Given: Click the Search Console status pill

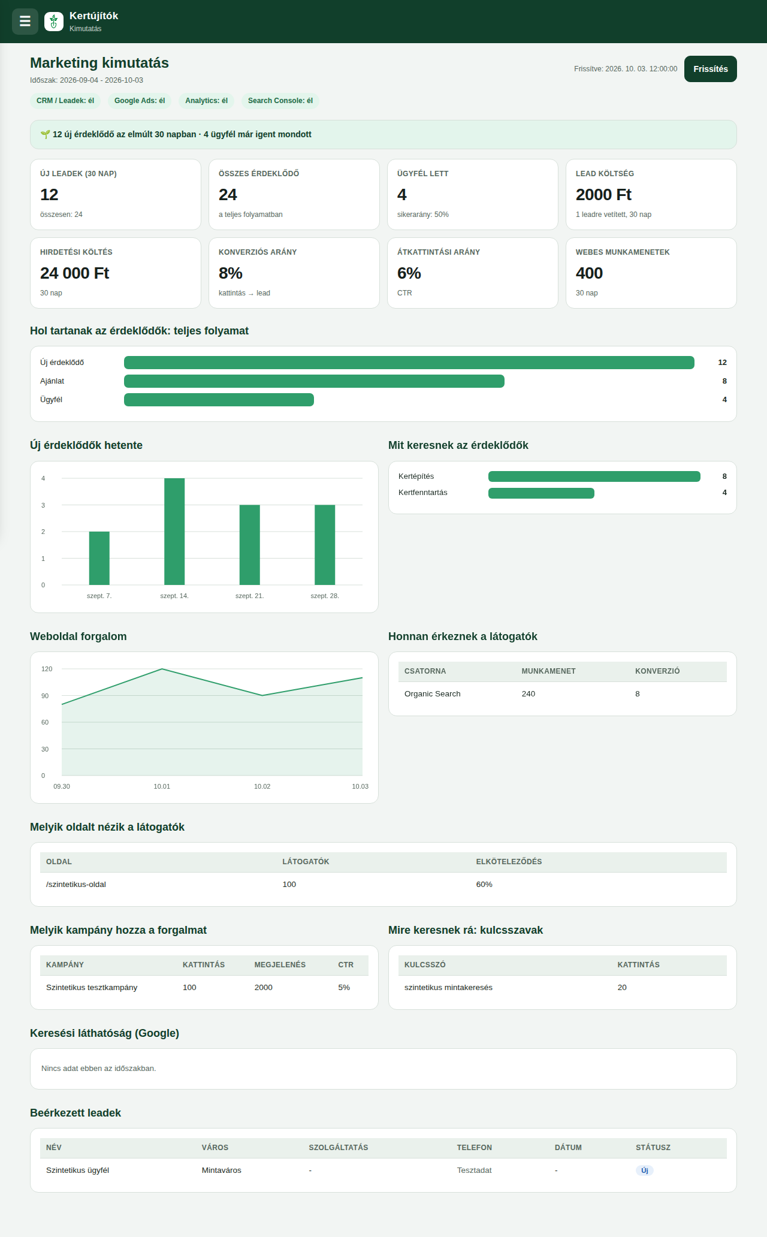Looking at the screenshot, I should (x=280, y=101).
